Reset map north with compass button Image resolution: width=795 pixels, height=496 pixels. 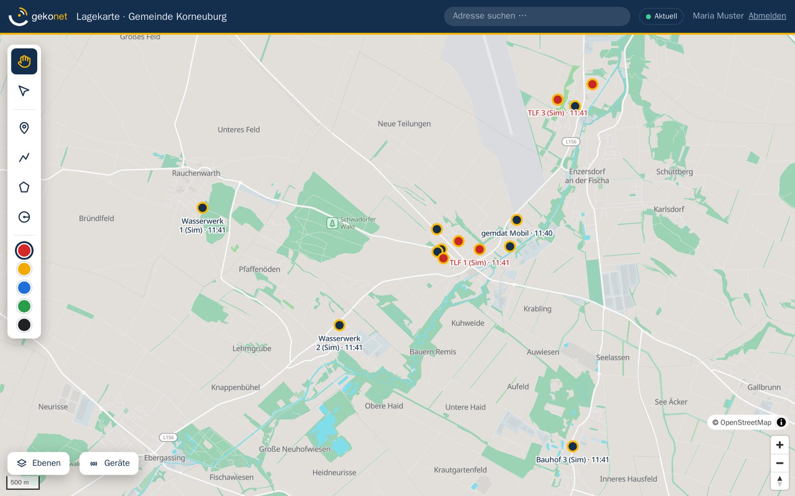[x=780, y=481]
